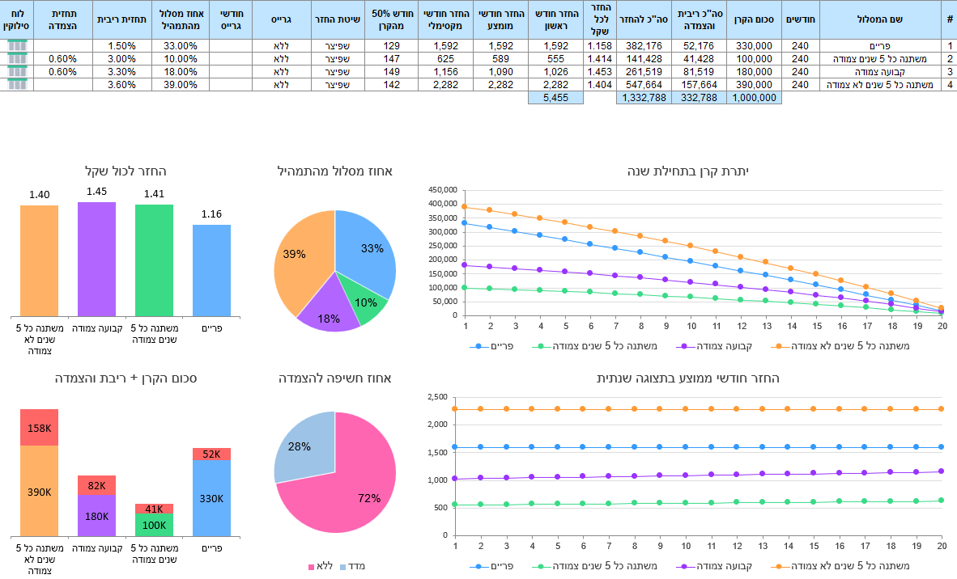Click the יתרת קרן בתחילת שנה chart title
The width and height of the screenshot is (957, 579).
(688, 171)
